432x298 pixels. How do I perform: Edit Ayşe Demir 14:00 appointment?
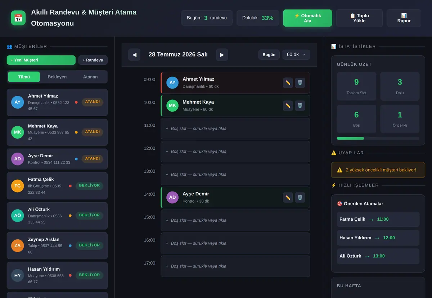[x=288, y=198]
